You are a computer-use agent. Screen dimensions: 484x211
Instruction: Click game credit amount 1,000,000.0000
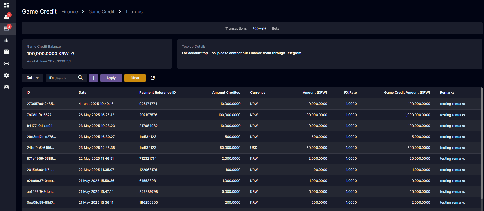(x=417, y=115)
